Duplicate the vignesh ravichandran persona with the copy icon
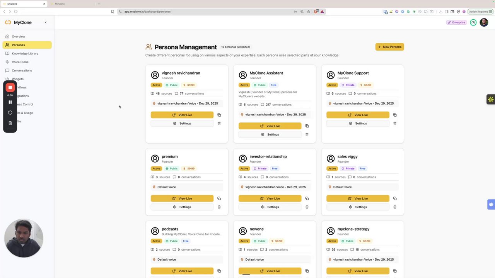The width and height of the screenshot is (495, 278). 219,115
